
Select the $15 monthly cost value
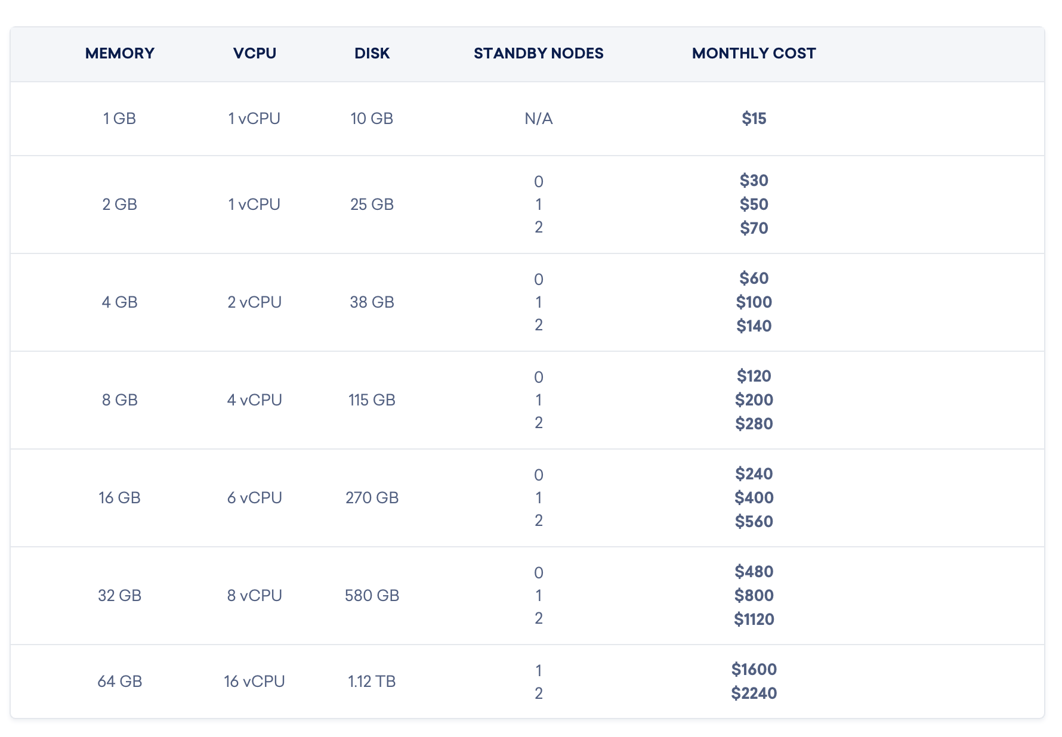click(x=754, y=118)
